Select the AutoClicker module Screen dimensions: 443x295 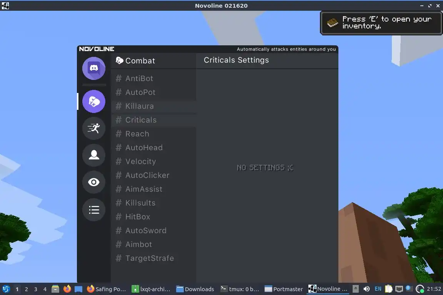[154, 175]
